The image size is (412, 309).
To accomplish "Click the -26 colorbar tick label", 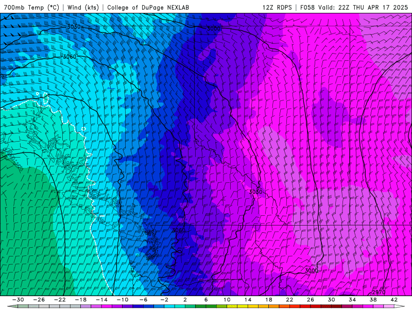I will (x=39, y=300).
